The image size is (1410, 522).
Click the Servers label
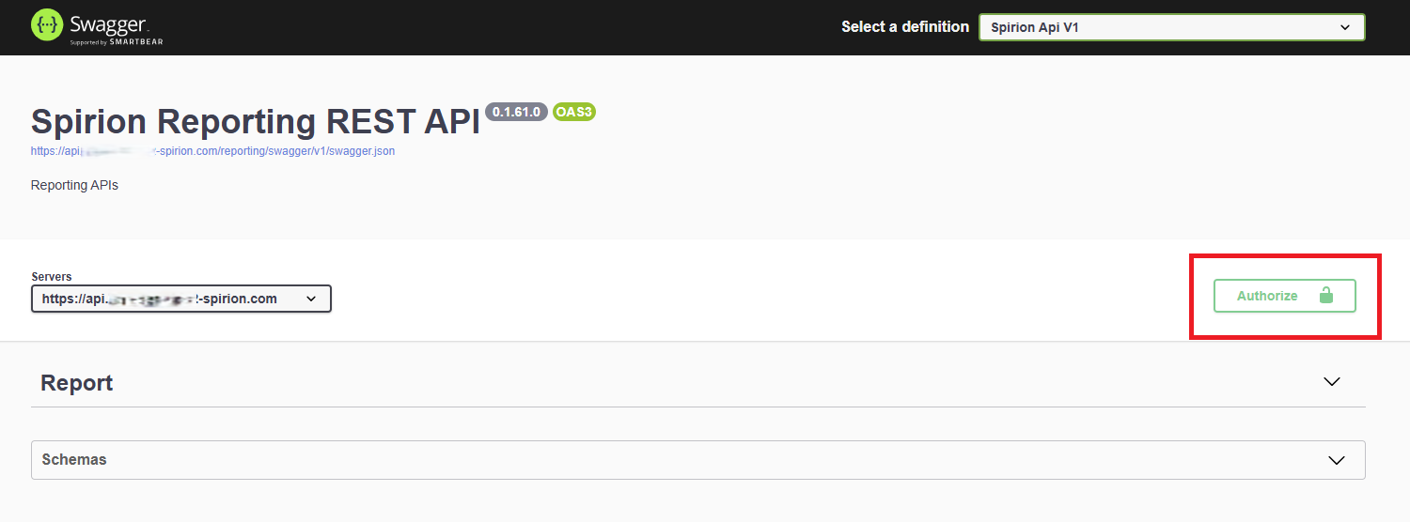pos(52,277)
